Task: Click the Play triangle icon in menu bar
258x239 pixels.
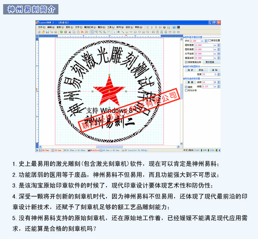Action: pos(152,27)
